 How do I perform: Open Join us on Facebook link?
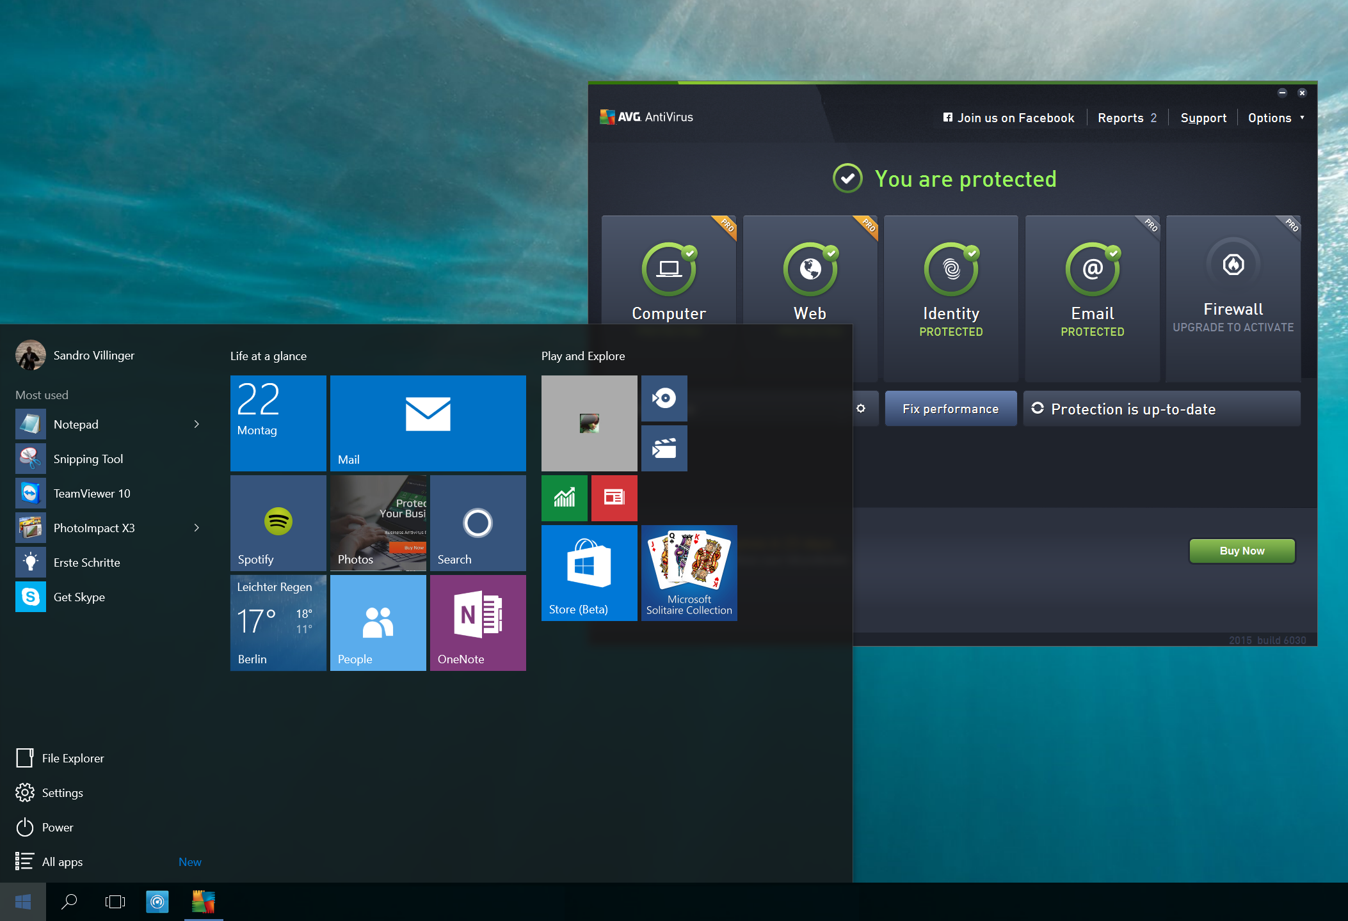[x=1009, y=118]
